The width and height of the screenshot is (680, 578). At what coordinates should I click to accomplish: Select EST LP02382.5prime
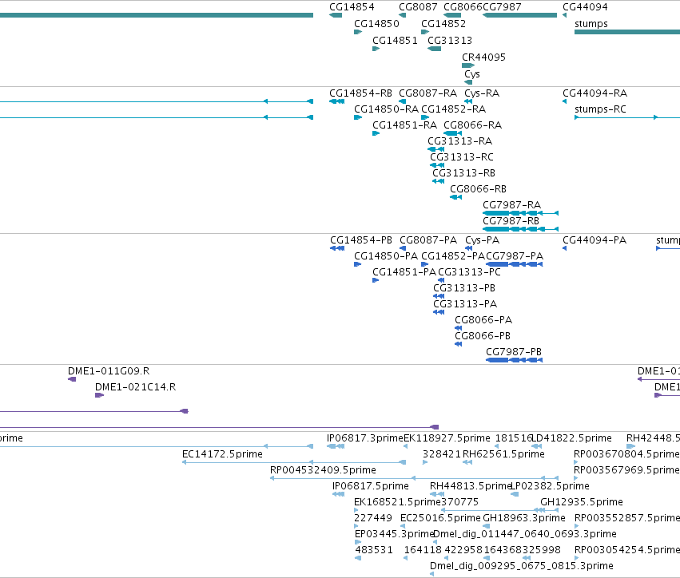coord(515,494)
